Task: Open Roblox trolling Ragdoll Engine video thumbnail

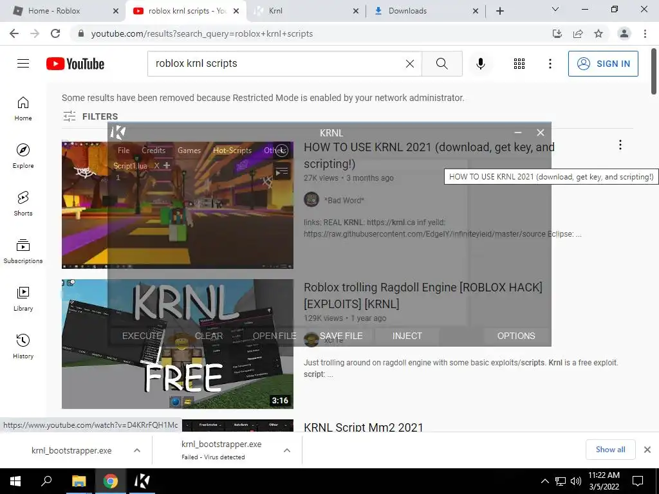Action: click(178, 344)
